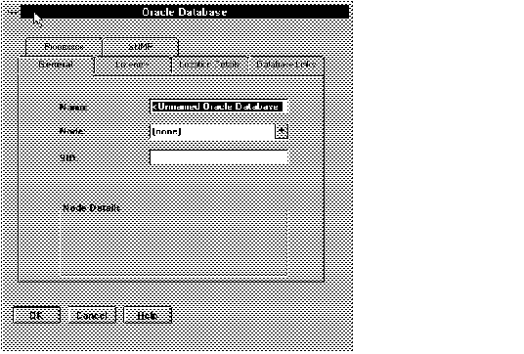Open the Node dropdown arrow
The width and height of the screenshot is (524, 354).
(x=282, y=131)
